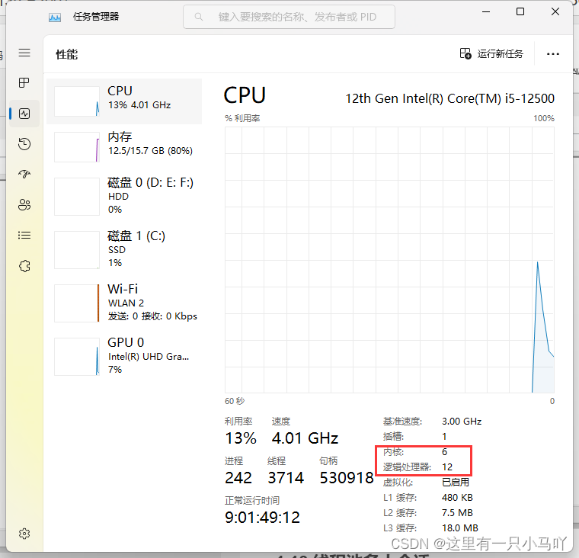Click the thread count 3714
This screenshot has width=579, height=558.
tap(286, 478)
